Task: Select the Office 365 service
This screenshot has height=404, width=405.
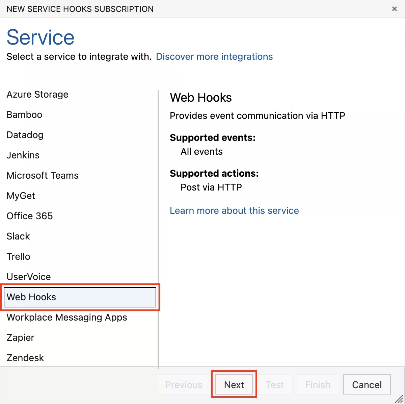Action: pos(30,216)
